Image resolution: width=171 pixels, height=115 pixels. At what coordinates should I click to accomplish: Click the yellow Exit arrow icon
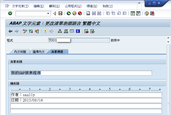click(74, 13)
